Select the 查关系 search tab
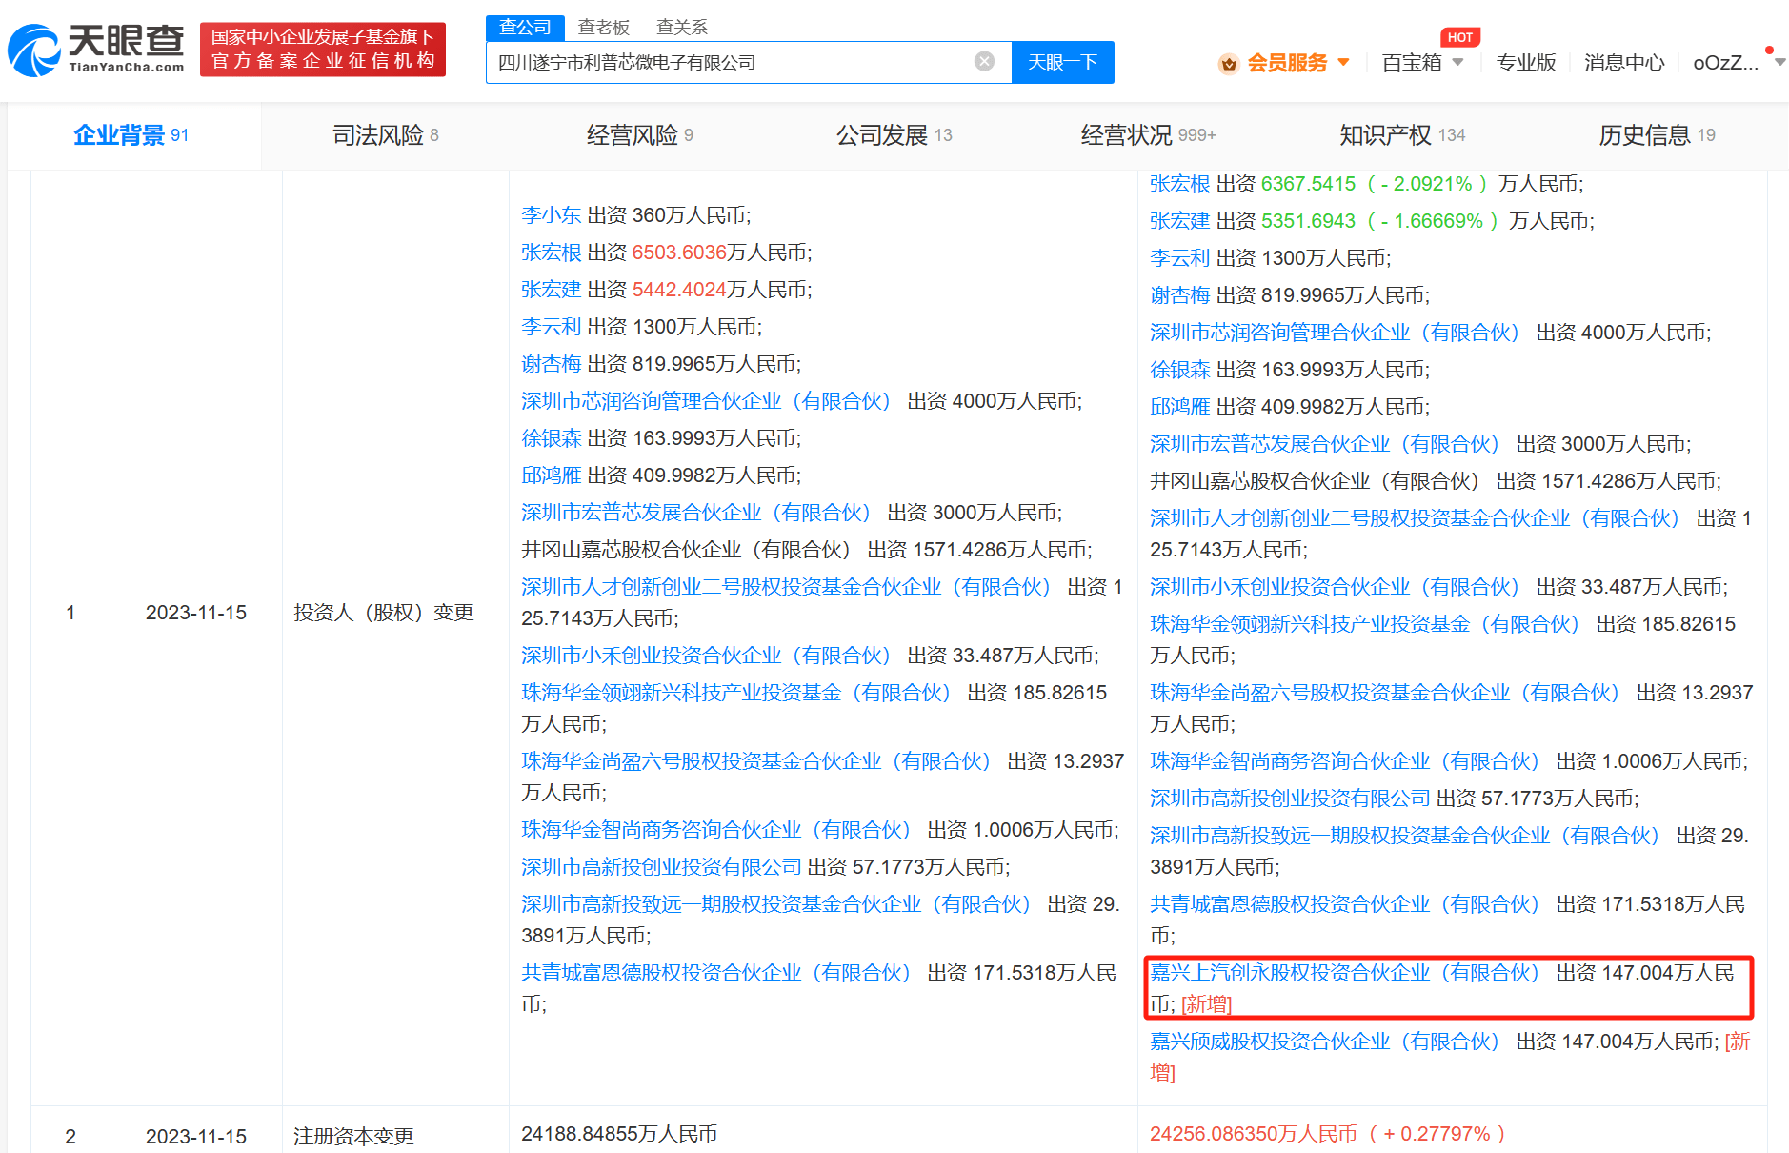The height and width of the screenshot is (1153, 1789). point(682,27)
